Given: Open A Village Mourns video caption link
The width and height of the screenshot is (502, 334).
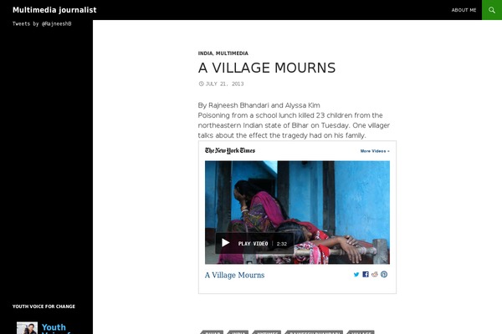Looking at the screenshot, I should [x=234, y=276].
